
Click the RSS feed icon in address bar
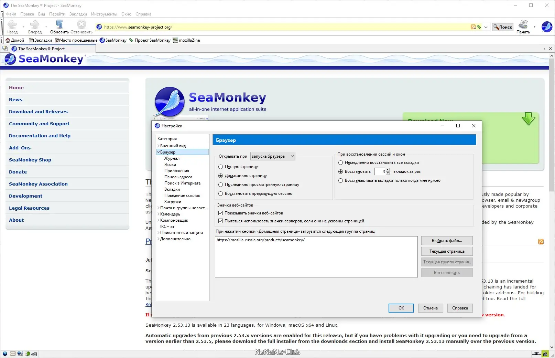pos(473,27)
